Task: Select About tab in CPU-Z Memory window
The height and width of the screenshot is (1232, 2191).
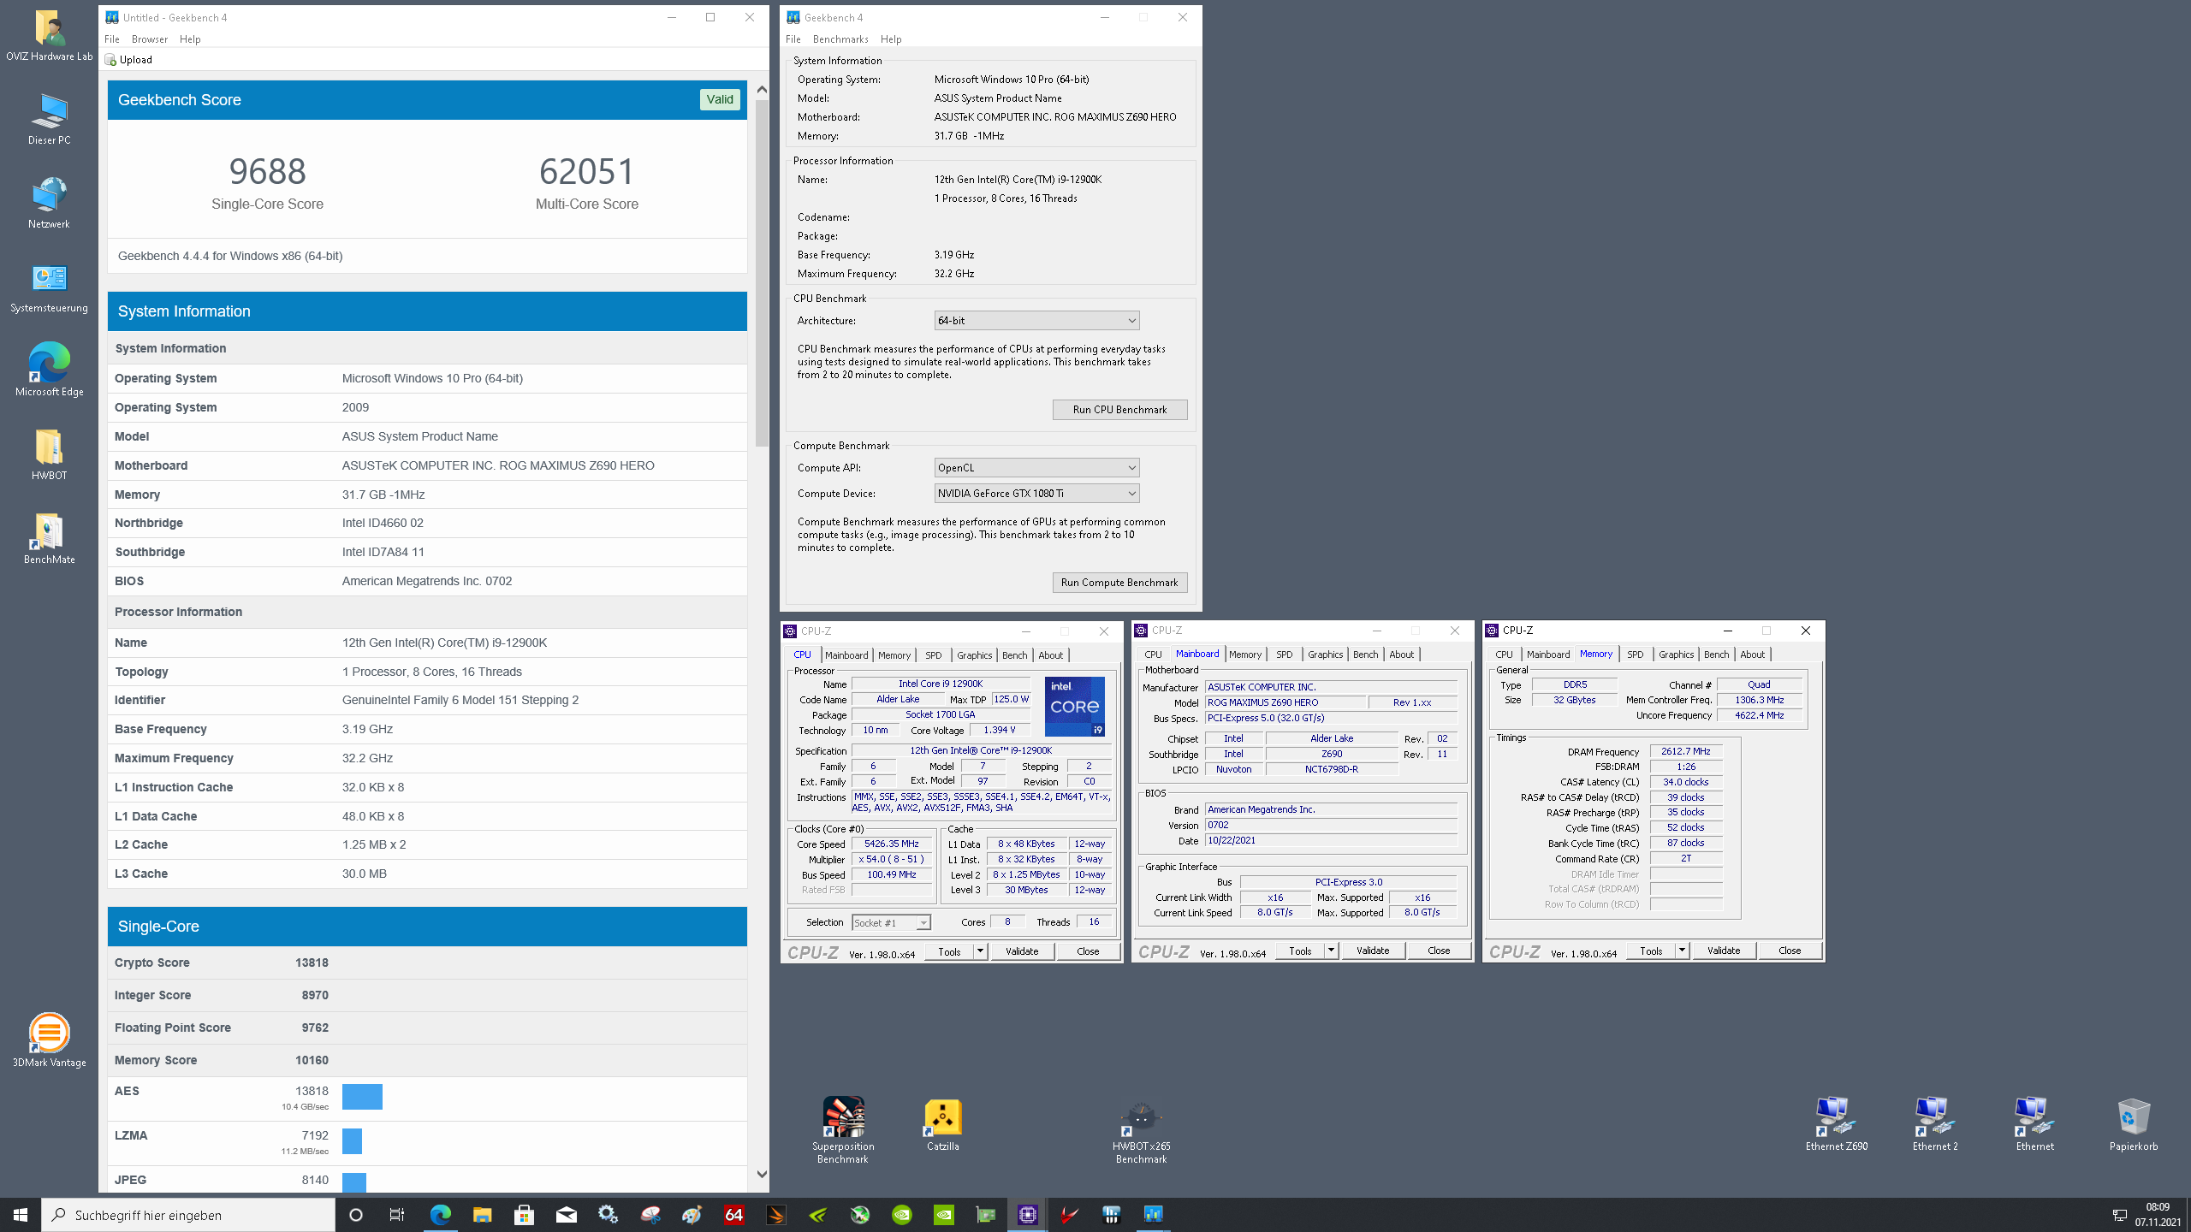Action: point(1752,654)
